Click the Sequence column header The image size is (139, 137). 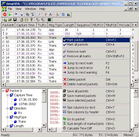tap(83, 25)
